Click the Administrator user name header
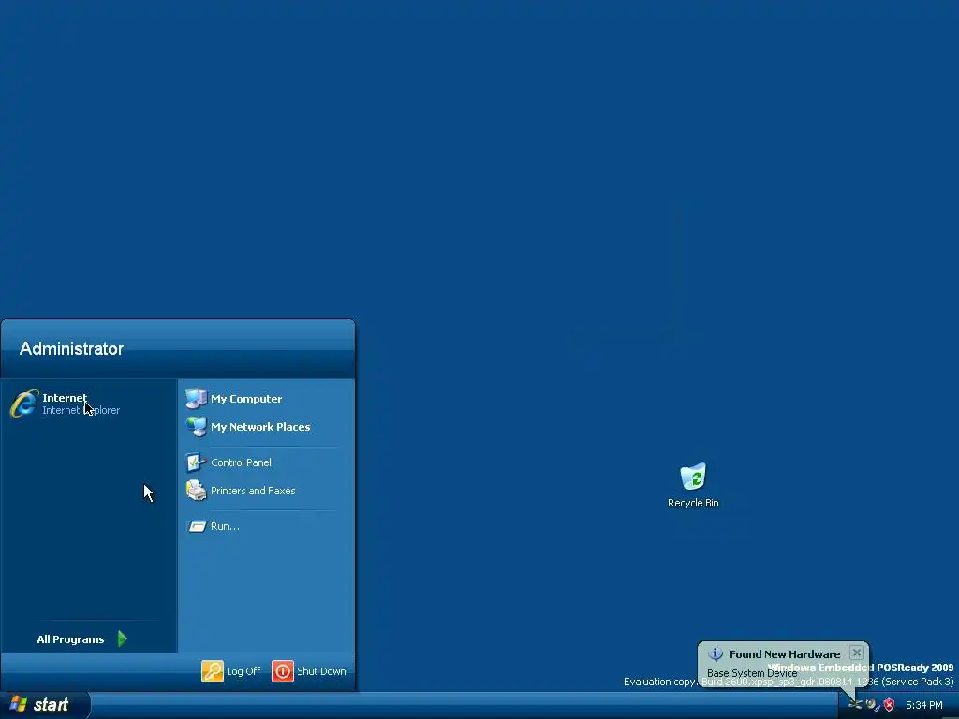This screenshot has width=959, height=719. (x=71, y=348)
